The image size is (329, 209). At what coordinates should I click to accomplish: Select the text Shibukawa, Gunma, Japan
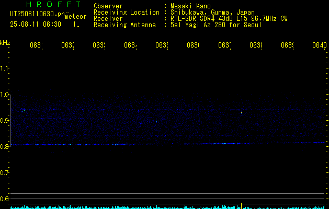[212, 13]
